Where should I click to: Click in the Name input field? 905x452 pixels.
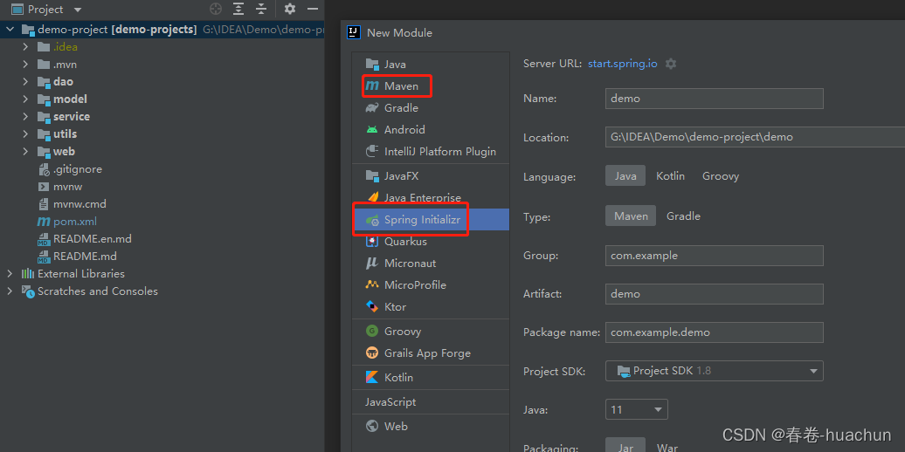click(714, 99)
